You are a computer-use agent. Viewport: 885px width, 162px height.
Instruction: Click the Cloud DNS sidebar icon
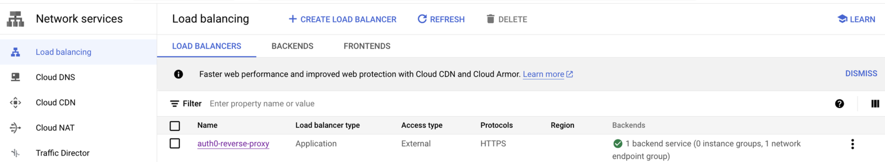tap(15, 77)
